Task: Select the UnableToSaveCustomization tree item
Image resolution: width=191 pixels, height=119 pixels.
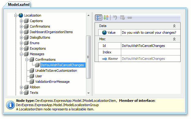Action: pos(56,71)
